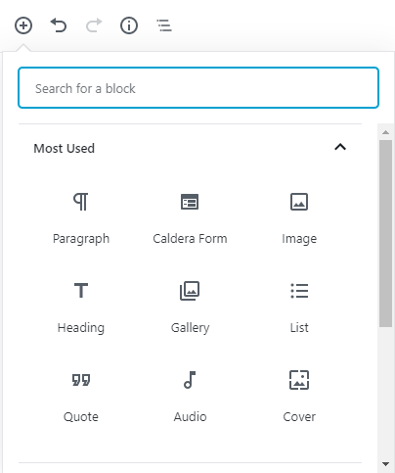Focus the Search for a block field
This screenshot has height=473, width=395.
[198, 88]
